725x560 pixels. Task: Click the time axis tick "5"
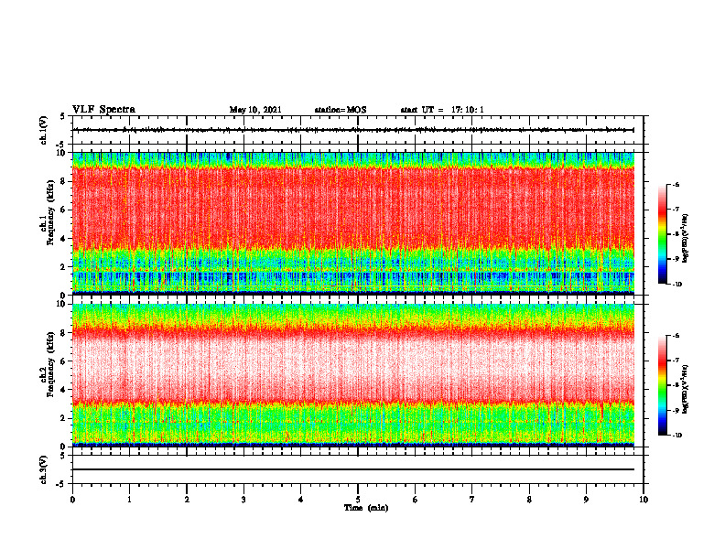click(x=358, y=500)
